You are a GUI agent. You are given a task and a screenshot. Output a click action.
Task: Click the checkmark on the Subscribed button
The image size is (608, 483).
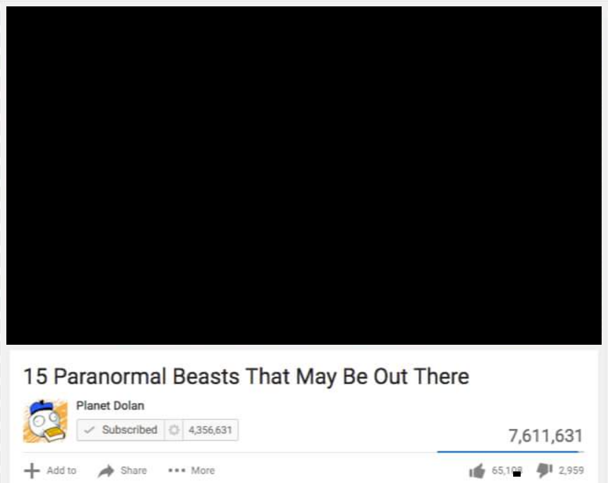[x=89, y=430]
